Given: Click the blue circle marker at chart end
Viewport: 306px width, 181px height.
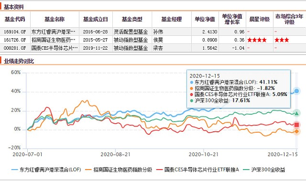Looking at the screenshot, I should tap(296, 91).
